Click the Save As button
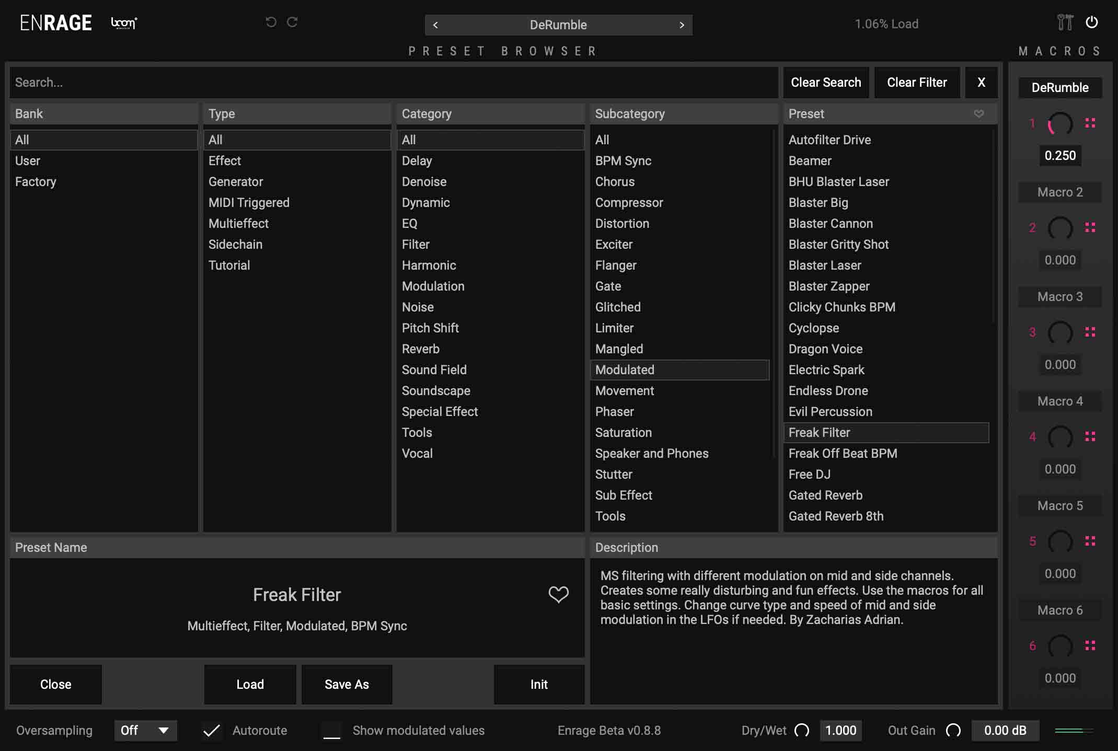The height and width of the screenshot is (751, 1118). click(x=347, y=684)
